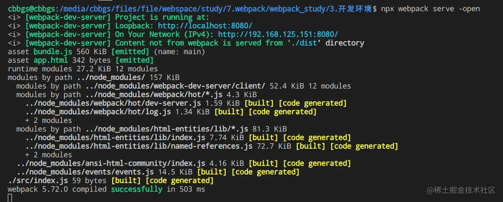Click the '../node_modules/webpack/hot/dev-server.js' line
This screenshot has width=503, height=202.
coord(186,103)
